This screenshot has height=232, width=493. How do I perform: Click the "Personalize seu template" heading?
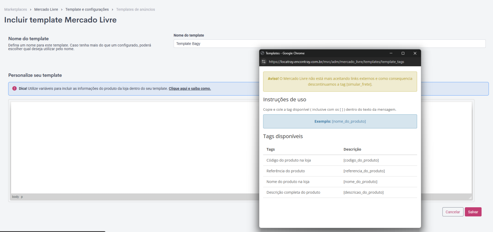point(35,75)
